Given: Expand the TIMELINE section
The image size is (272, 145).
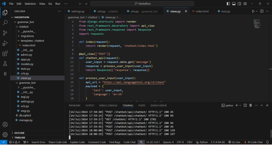Looking at the screenshot, I should (12, 138).
